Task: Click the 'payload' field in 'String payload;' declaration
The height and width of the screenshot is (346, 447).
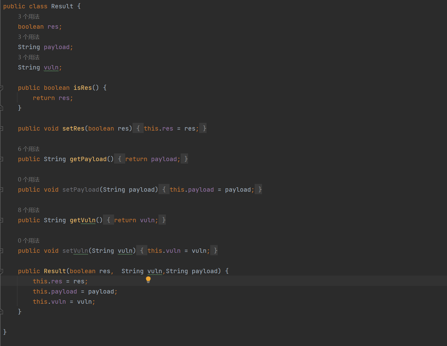Action: click(x=57, y=47)
